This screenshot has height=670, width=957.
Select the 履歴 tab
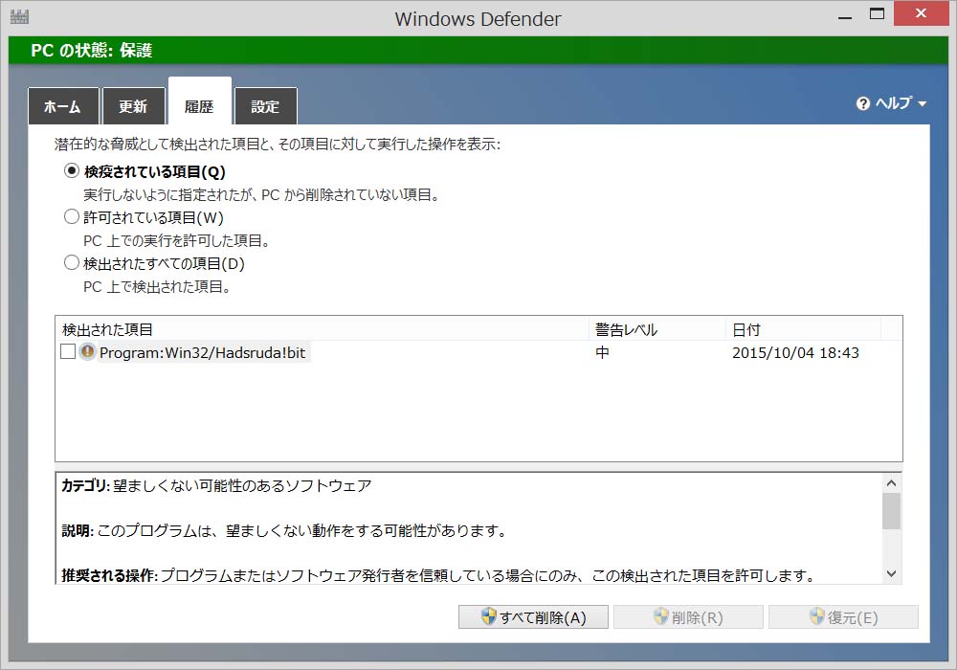(200, 101)
